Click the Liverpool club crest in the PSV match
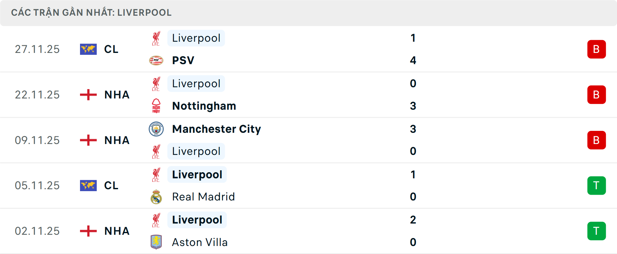This screenshot has height=254, width=617. pos(156,38)
